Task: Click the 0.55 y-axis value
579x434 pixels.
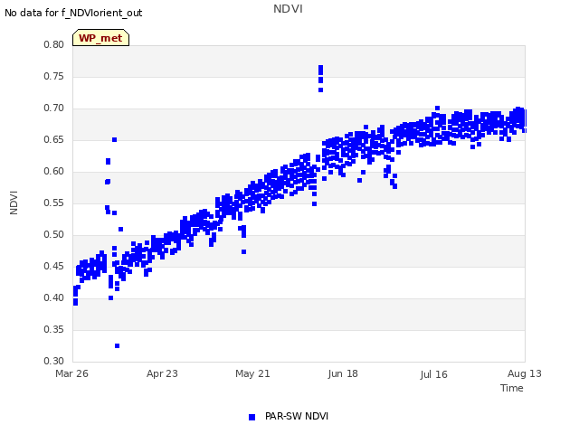Action: tap(54, 203)
